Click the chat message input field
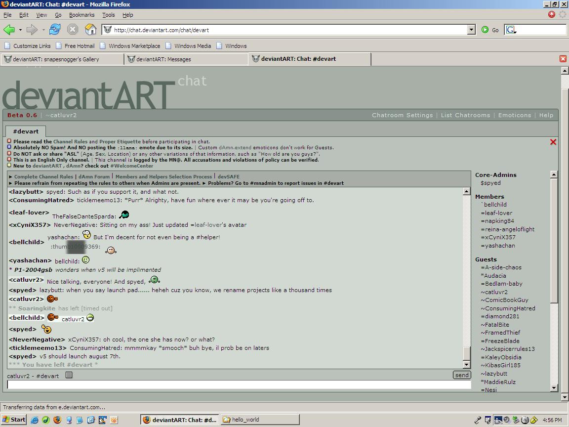Screen dimensions: 569x427 (x=239, y=384)
